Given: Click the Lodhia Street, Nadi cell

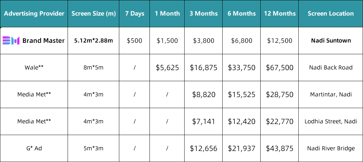Looking at the screenshot, I should (x=331, y=121).
